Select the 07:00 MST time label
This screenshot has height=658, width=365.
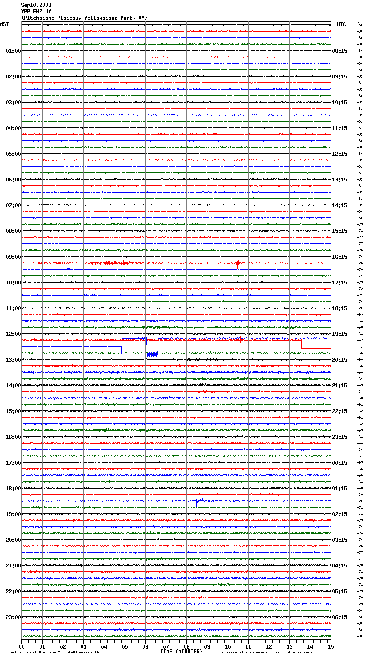(x=13, y=205)
